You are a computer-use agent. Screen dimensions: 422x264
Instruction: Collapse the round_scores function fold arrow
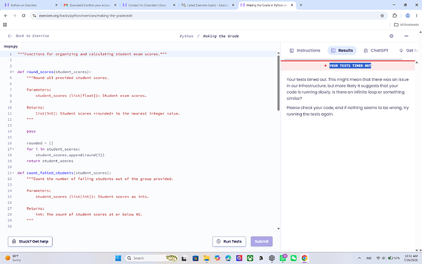pos(13,72)
